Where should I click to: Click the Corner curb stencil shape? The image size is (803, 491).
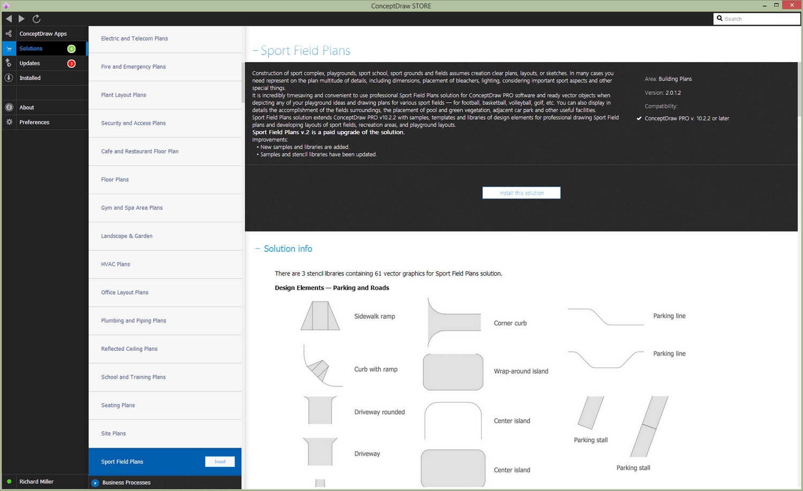454,323
